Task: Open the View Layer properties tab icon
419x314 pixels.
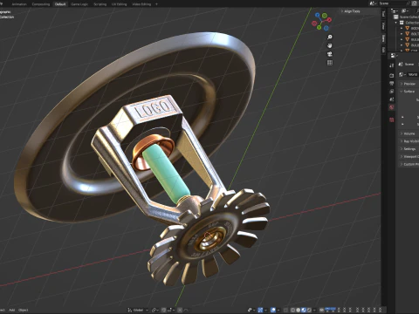Action: (392, 92)
